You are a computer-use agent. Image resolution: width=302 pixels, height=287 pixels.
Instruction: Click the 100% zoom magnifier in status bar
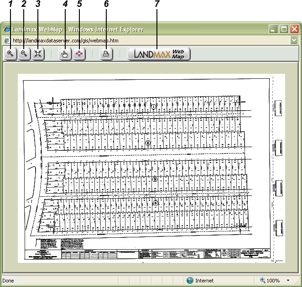click(x=263, y=281)
